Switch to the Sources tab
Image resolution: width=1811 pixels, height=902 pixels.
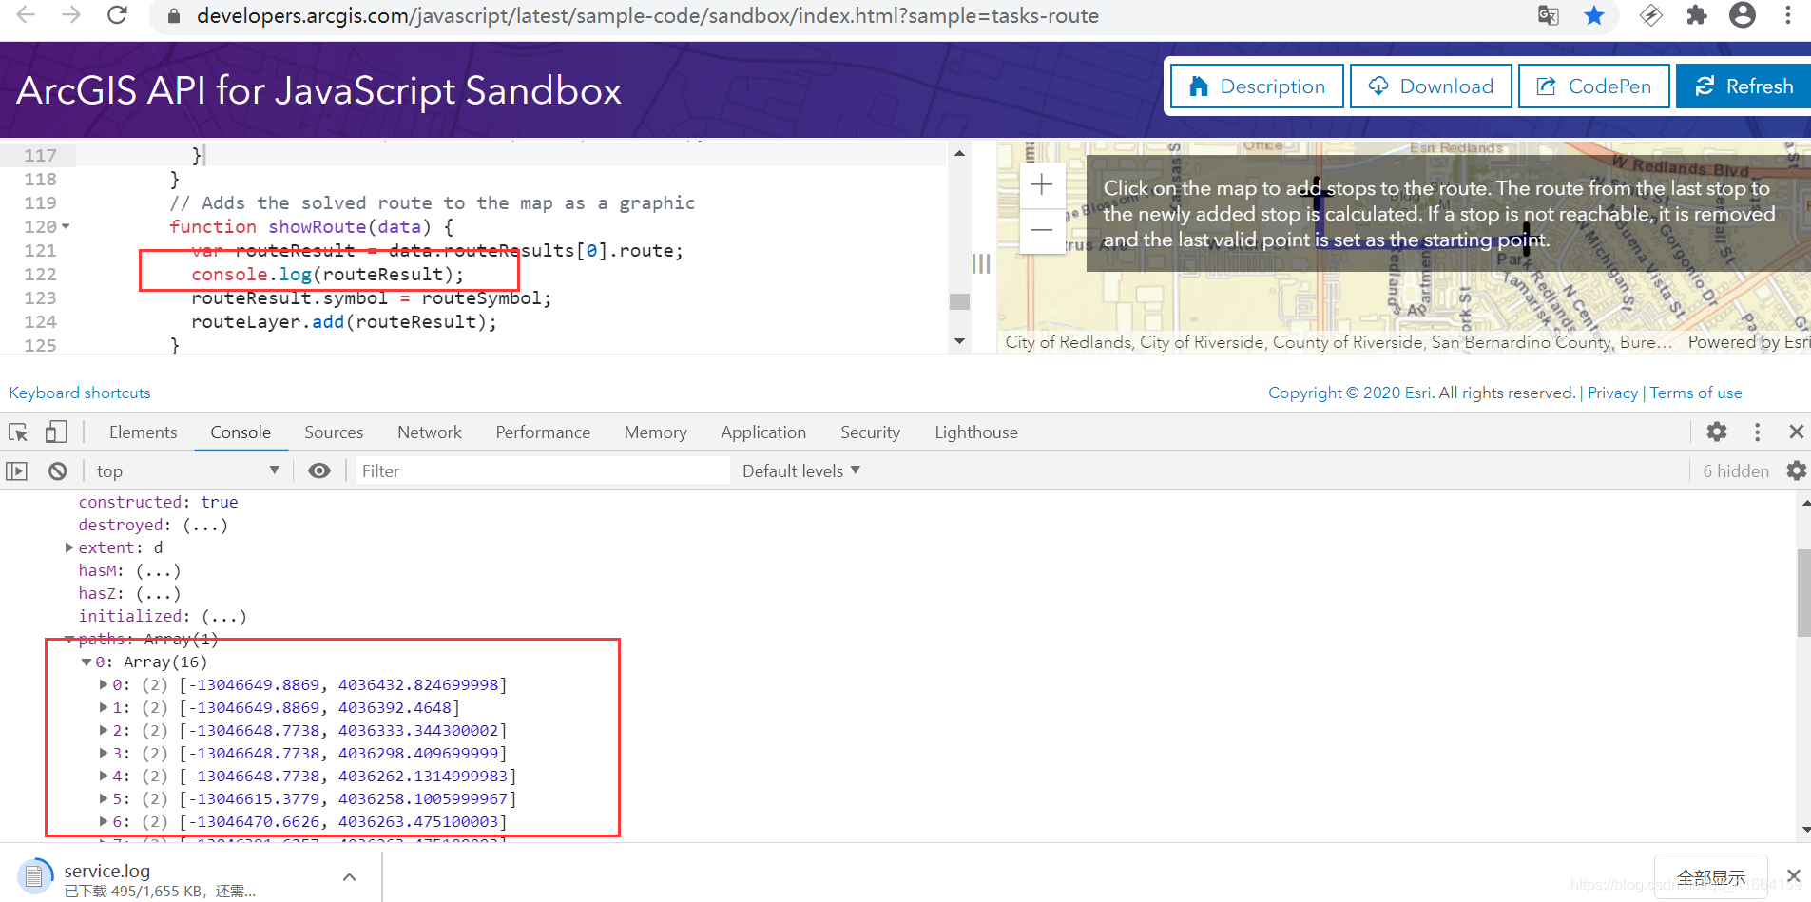pos(334,432)
